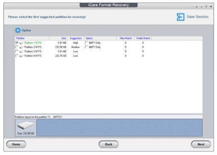Select the Partition 3 NTFS row text
The image size is (217, 155).
pyautogui.click(x=33, y=52)
